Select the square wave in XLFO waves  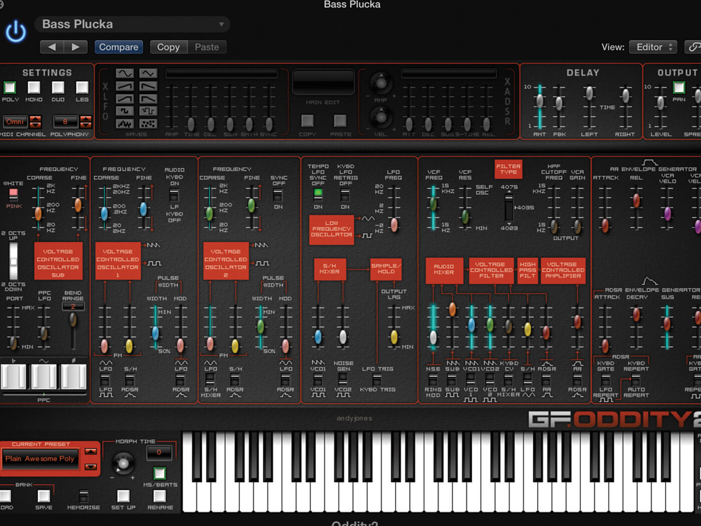(x=125, y=111)
